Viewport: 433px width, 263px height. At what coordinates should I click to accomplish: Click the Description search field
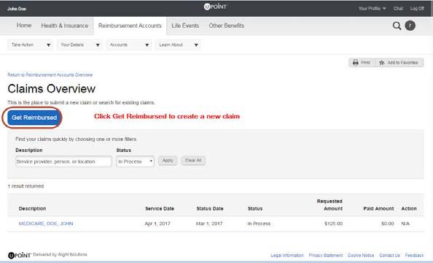[64, 161]
